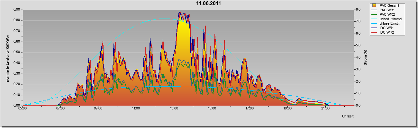Select the IDC WR2 legend entry

coord(387,33)
